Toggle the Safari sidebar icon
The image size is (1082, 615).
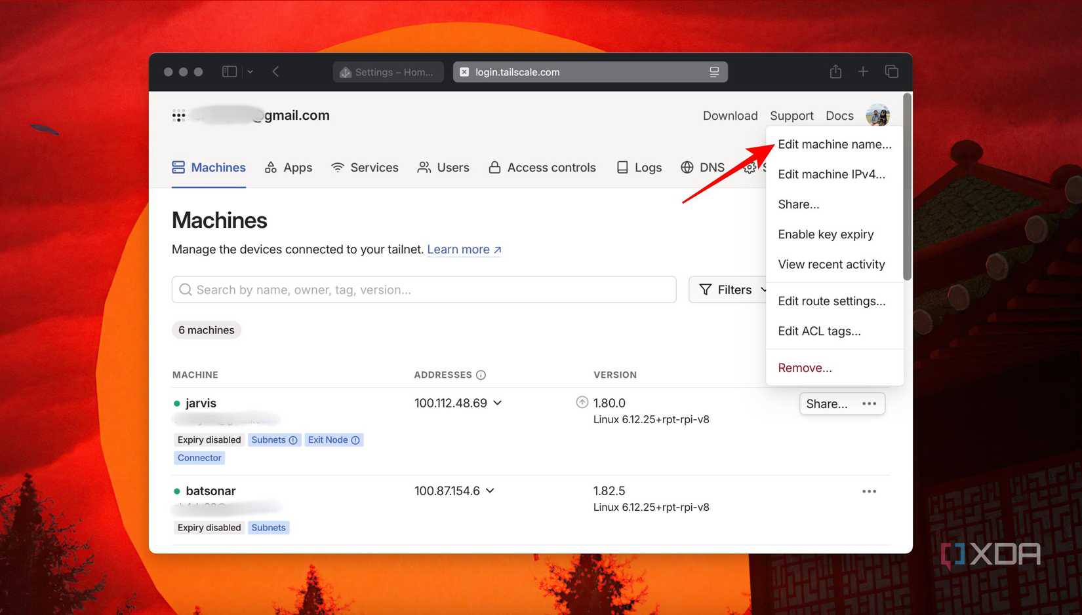tap(229, 71)
